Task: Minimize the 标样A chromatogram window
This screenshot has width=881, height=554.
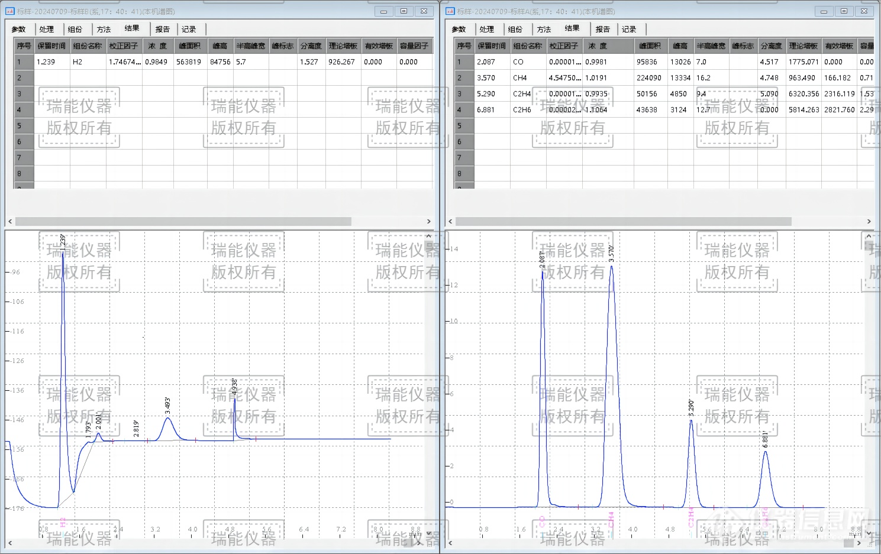Action: pos(824,11)
